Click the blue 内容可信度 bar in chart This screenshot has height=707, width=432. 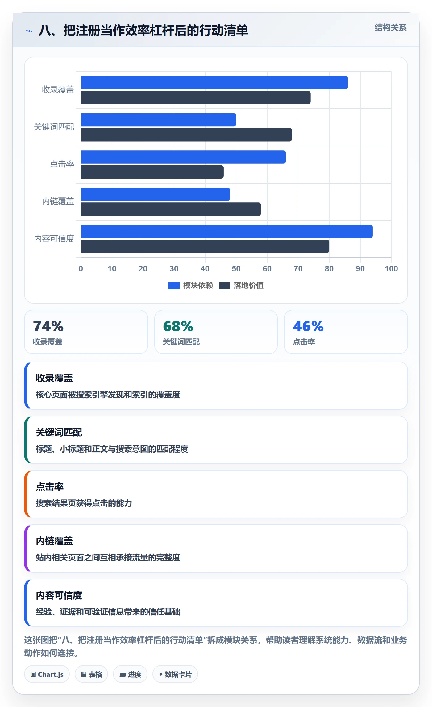[x=227, y=231]
